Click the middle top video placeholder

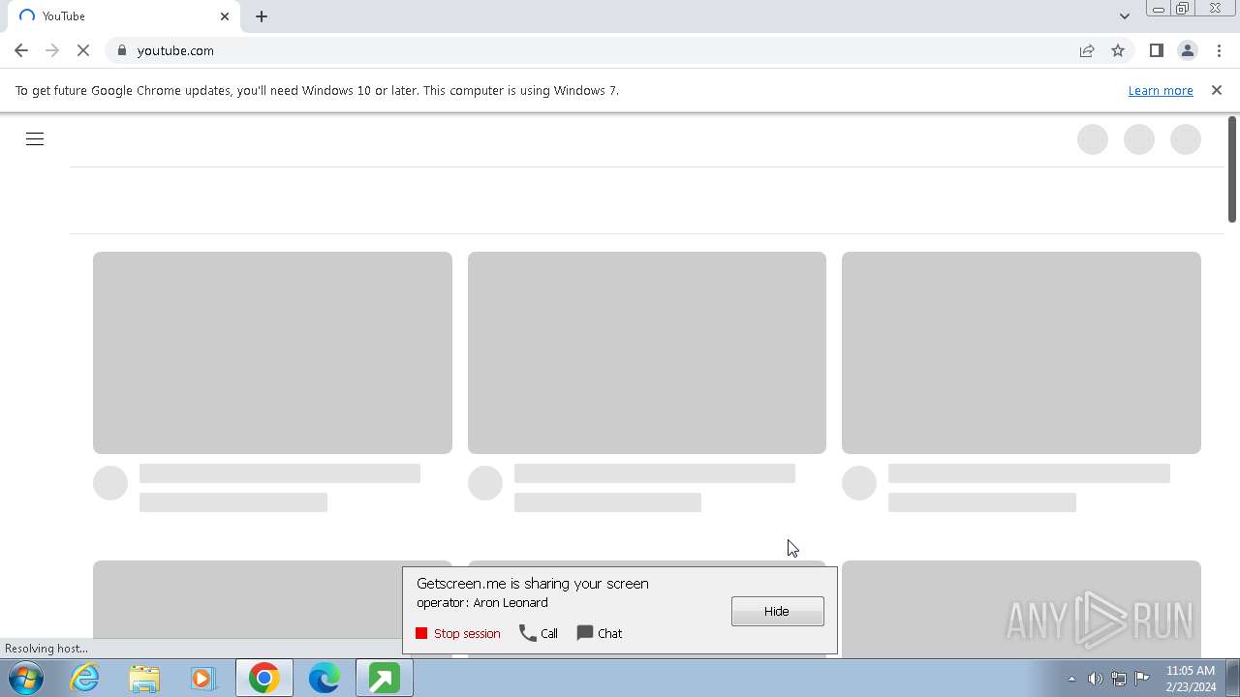(x=647, y=352)
